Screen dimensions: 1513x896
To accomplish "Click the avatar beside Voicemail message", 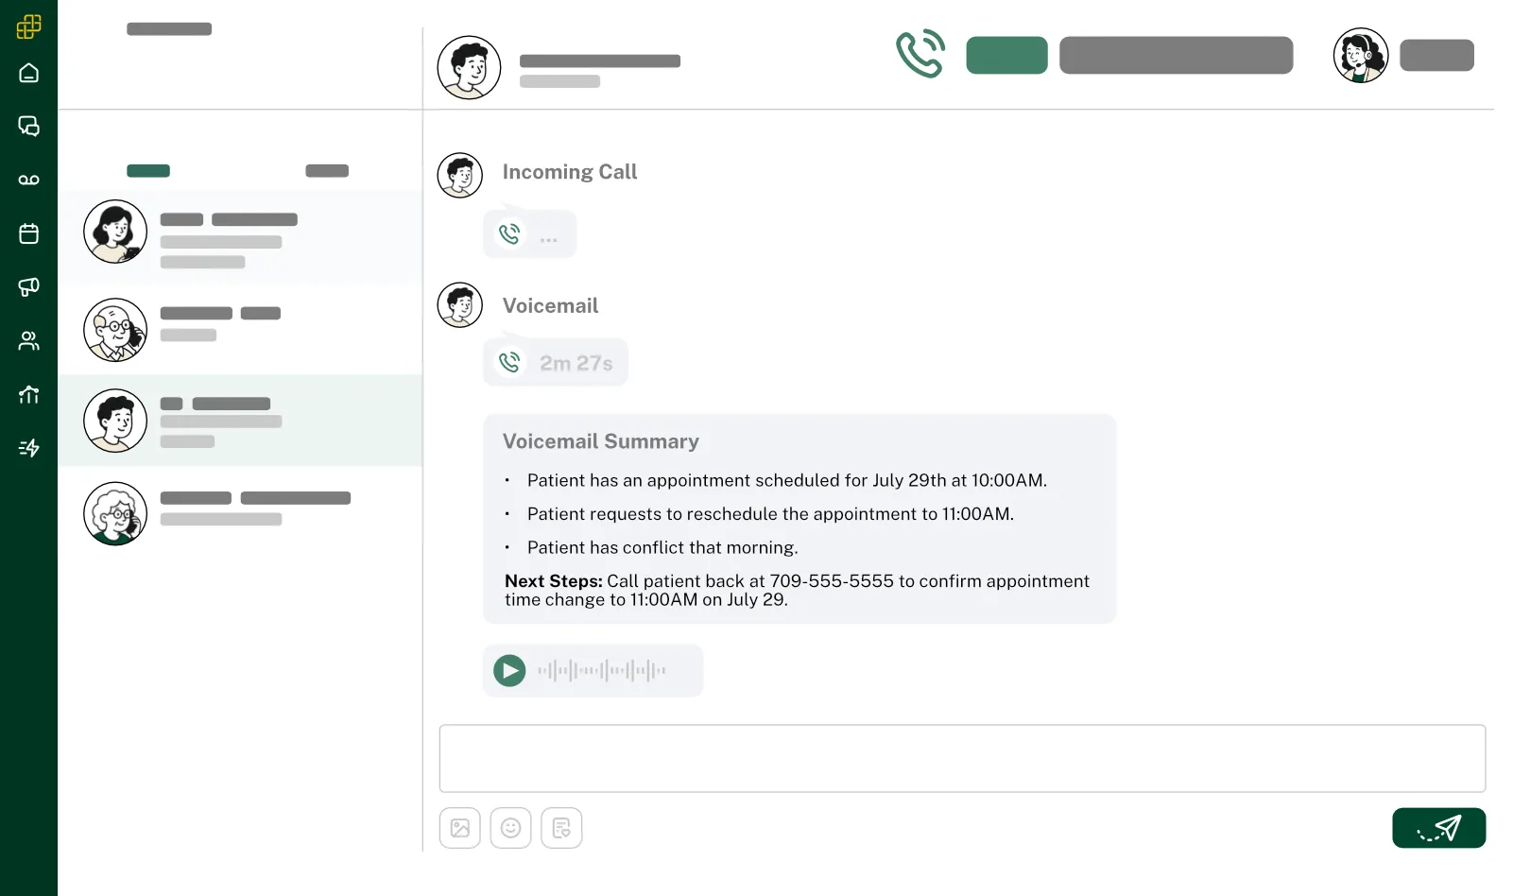I will [460, 305].
